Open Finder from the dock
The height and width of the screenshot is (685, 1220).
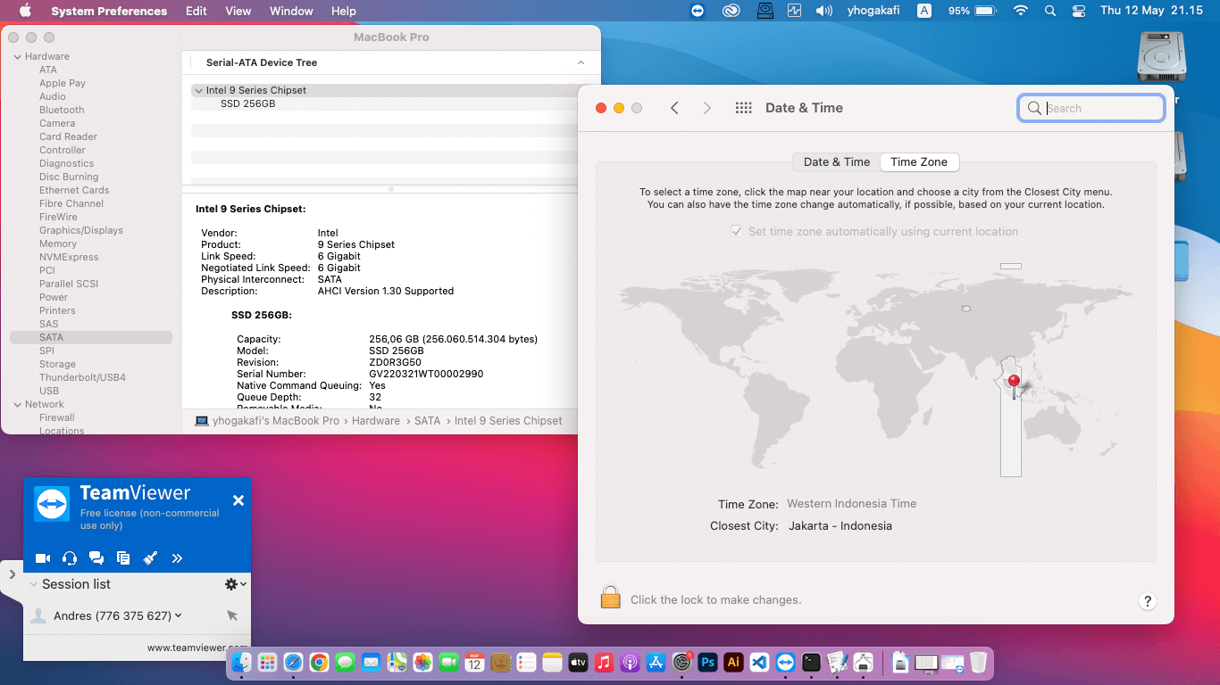[x=241, y=662]
